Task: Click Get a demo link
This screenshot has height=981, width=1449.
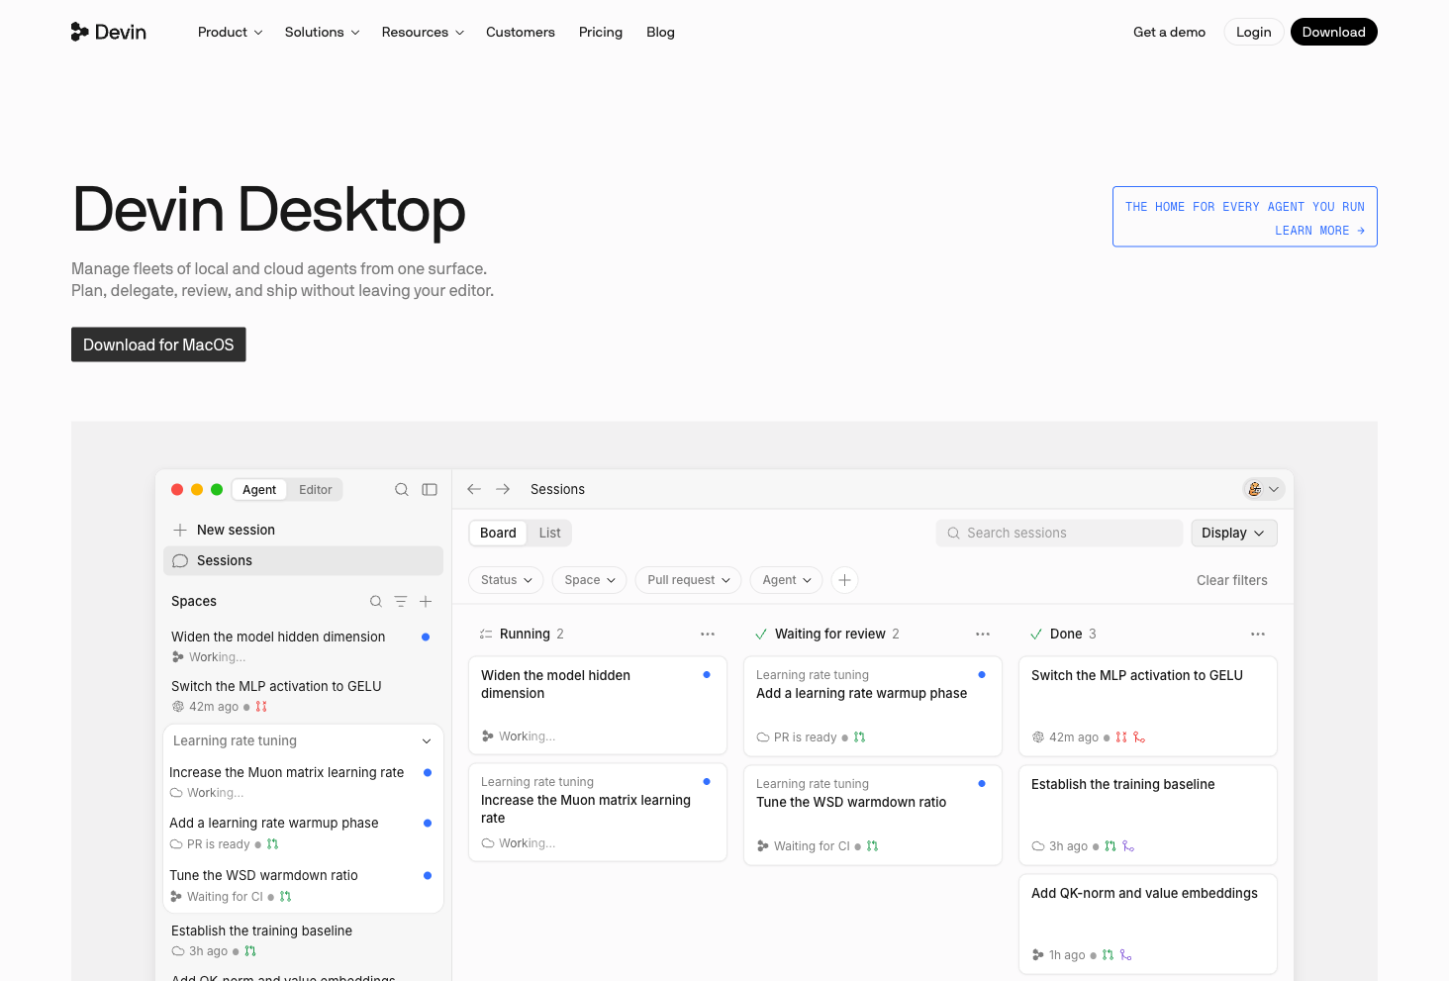Action: tap(1169, 32)
